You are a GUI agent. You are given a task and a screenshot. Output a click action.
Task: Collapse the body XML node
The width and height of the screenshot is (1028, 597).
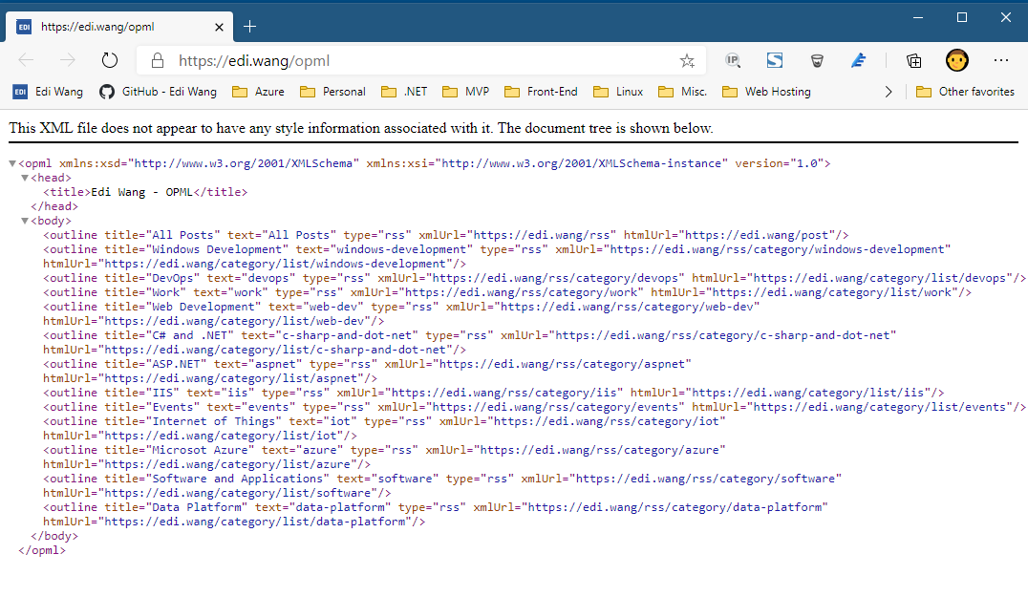pyautogui.click(x=25, y=221)
